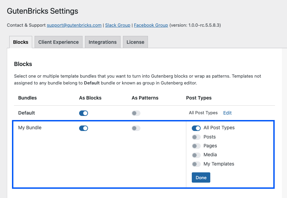Enable As Patterns for the Default bundle
This screenshot has width=287, height=198.
[x=136, y=113]
